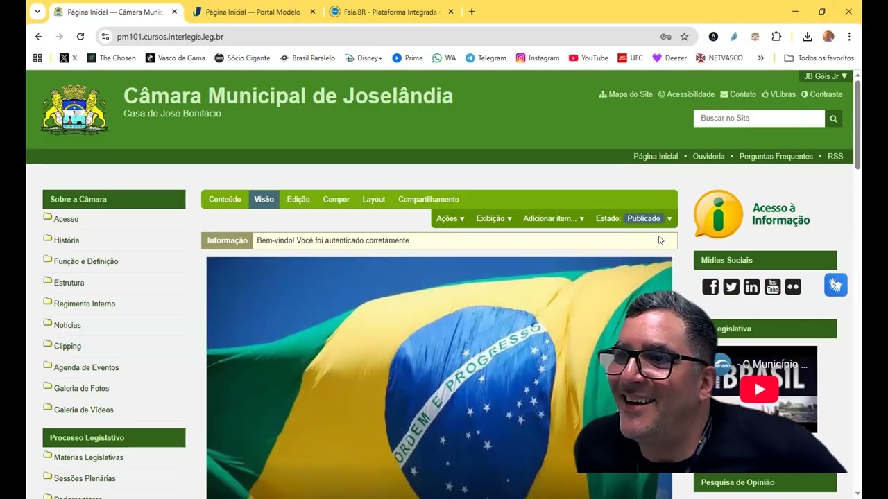The height and width of the screenshot is (499, 888).
Task: Switch to the Fala.BR browser tab
Action: coord(391,12)
